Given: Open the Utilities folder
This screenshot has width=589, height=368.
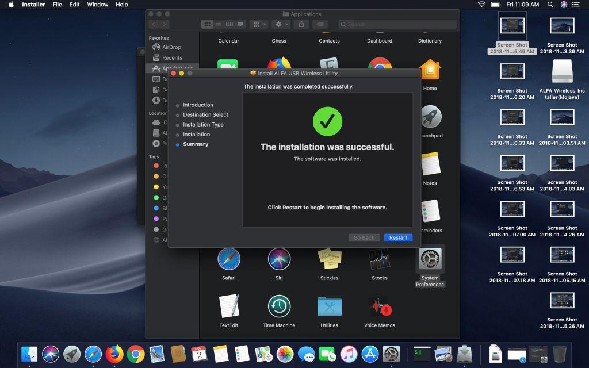Looking at the screenshot, I should point(329,306).
